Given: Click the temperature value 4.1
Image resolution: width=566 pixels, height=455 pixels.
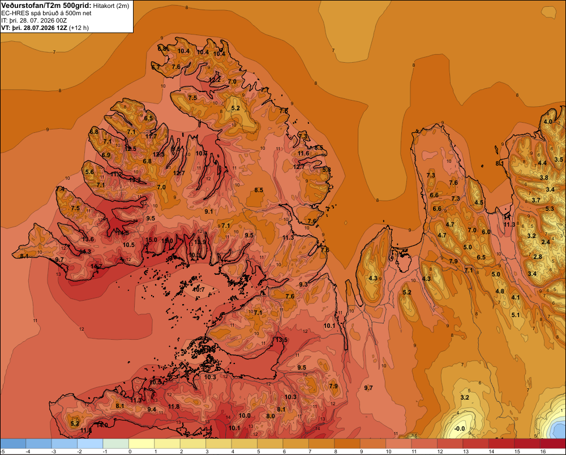Looking at the screenshot, I should (x=516, y=297).
